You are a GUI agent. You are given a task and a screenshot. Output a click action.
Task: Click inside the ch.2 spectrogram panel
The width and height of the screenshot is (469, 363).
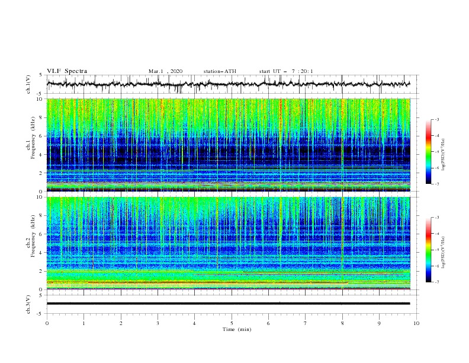pos(228,243)
